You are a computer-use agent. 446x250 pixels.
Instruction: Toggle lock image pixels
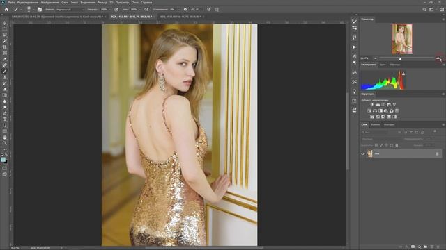(381, 145)
